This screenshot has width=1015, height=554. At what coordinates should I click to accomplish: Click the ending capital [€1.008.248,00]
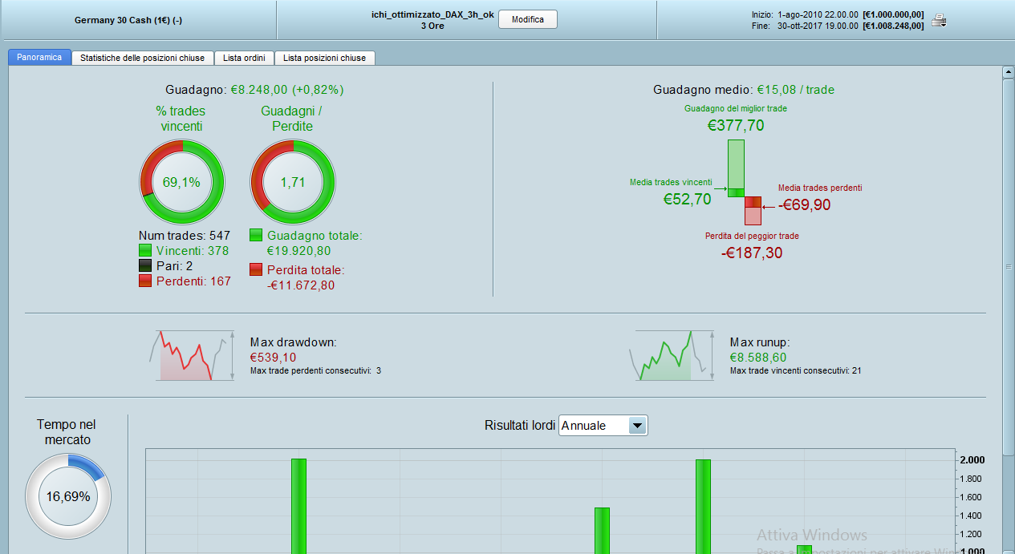(893, 26)
